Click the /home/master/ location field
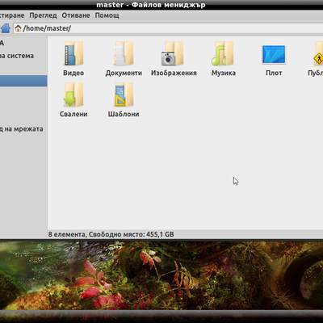The image size is (323, 323). point(168,28)
